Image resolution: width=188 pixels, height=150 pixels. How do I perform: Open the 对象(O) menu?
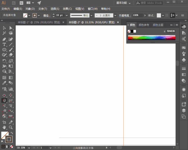[x=30, y=9]
